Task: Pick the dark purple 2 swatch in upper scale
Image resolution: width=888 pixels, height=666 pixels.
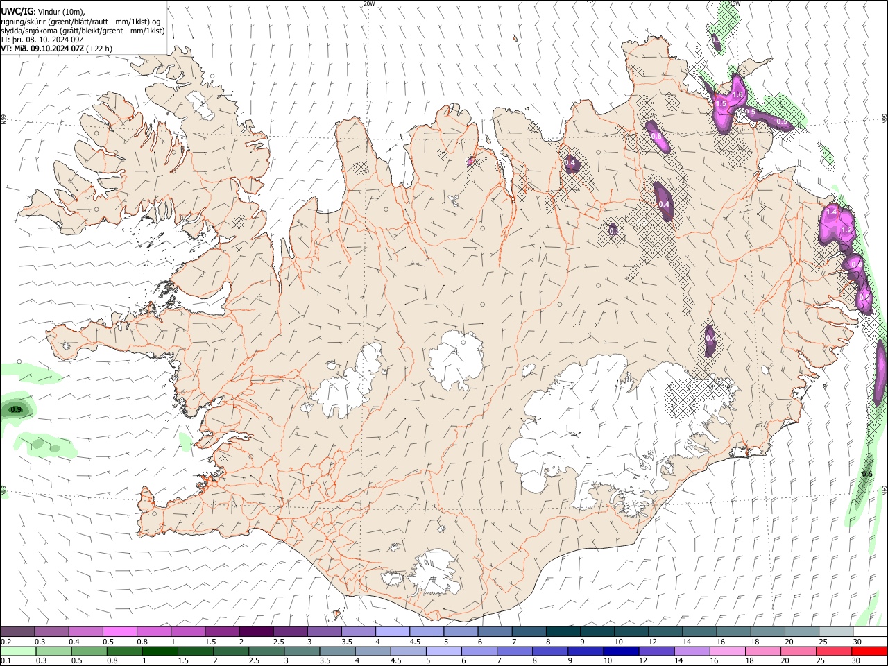Action: tap(255, 631)
